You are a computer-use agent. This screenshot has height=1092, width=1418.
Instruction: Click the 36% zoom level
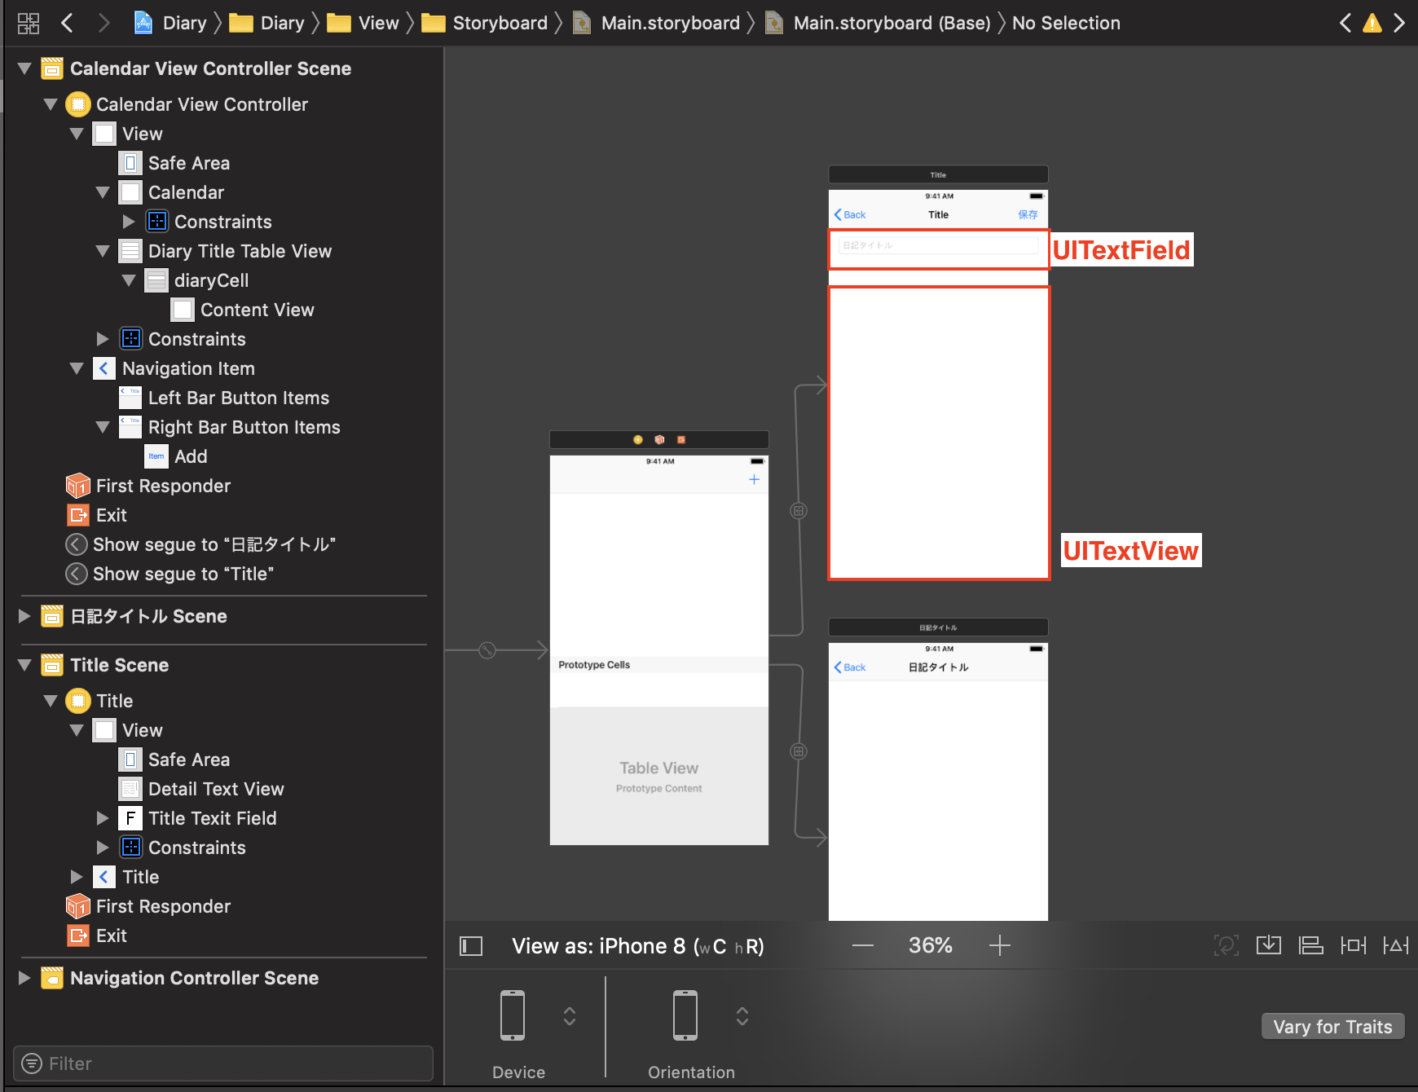930,945
